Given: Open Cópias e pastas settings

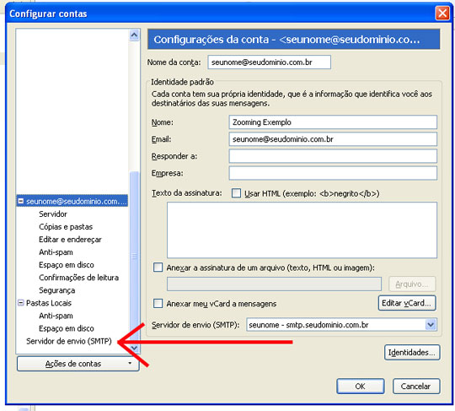Looking at the screenshot, I should coord(66,227).
